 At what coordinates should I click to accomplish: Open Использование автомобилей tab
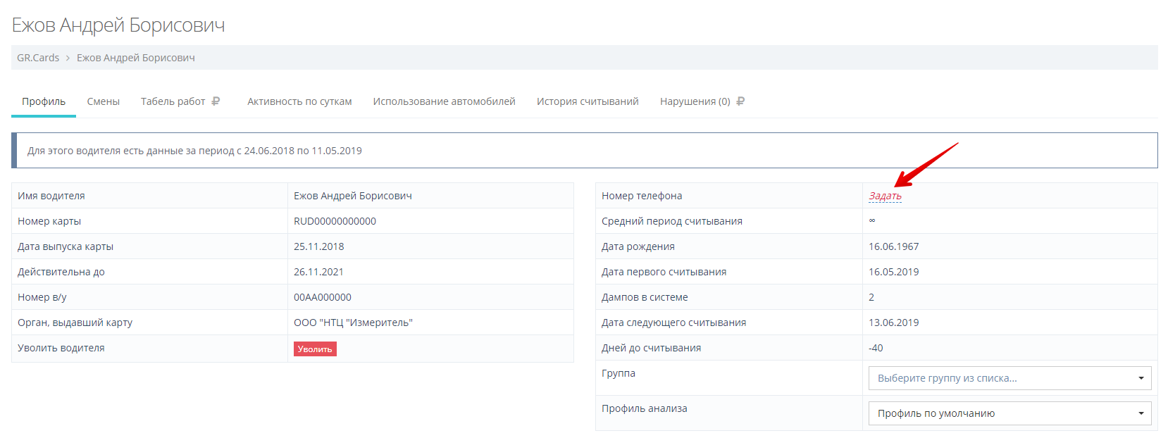tap(445, 101)
